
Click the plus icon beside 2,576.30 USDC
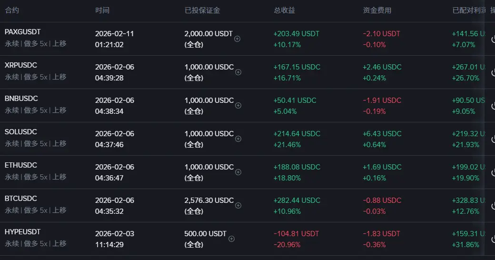[238, 206]
